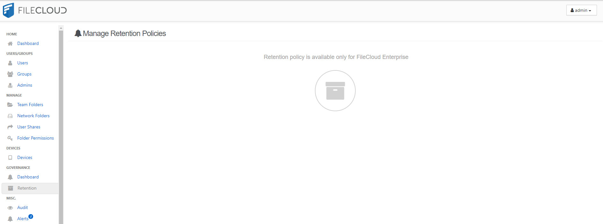Image resolution: width=603 pixels, height=224 pixels.
Task: Click the Team Folders link
Action: 30,105
